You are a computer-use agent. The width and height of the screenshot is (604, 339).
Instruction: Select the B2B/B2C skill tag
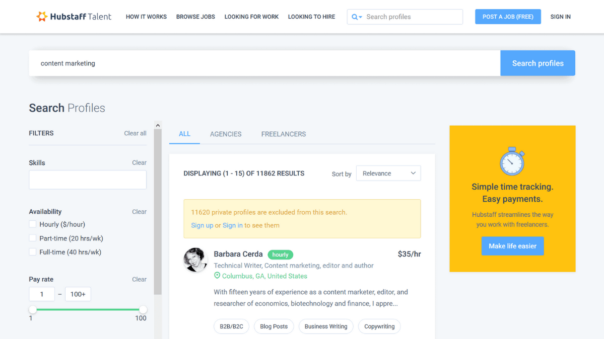[x=232, y=326]
